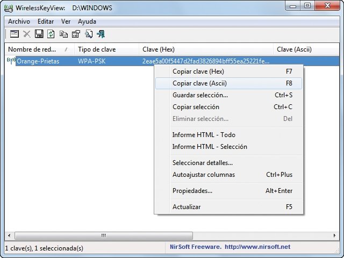Open the Editar menu

(46, 21)
